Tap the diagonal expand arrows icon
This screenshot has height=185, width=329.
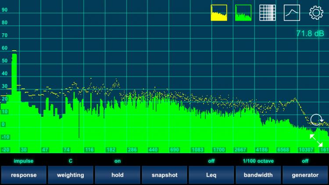pyautogui.click(x=316, y=140)
